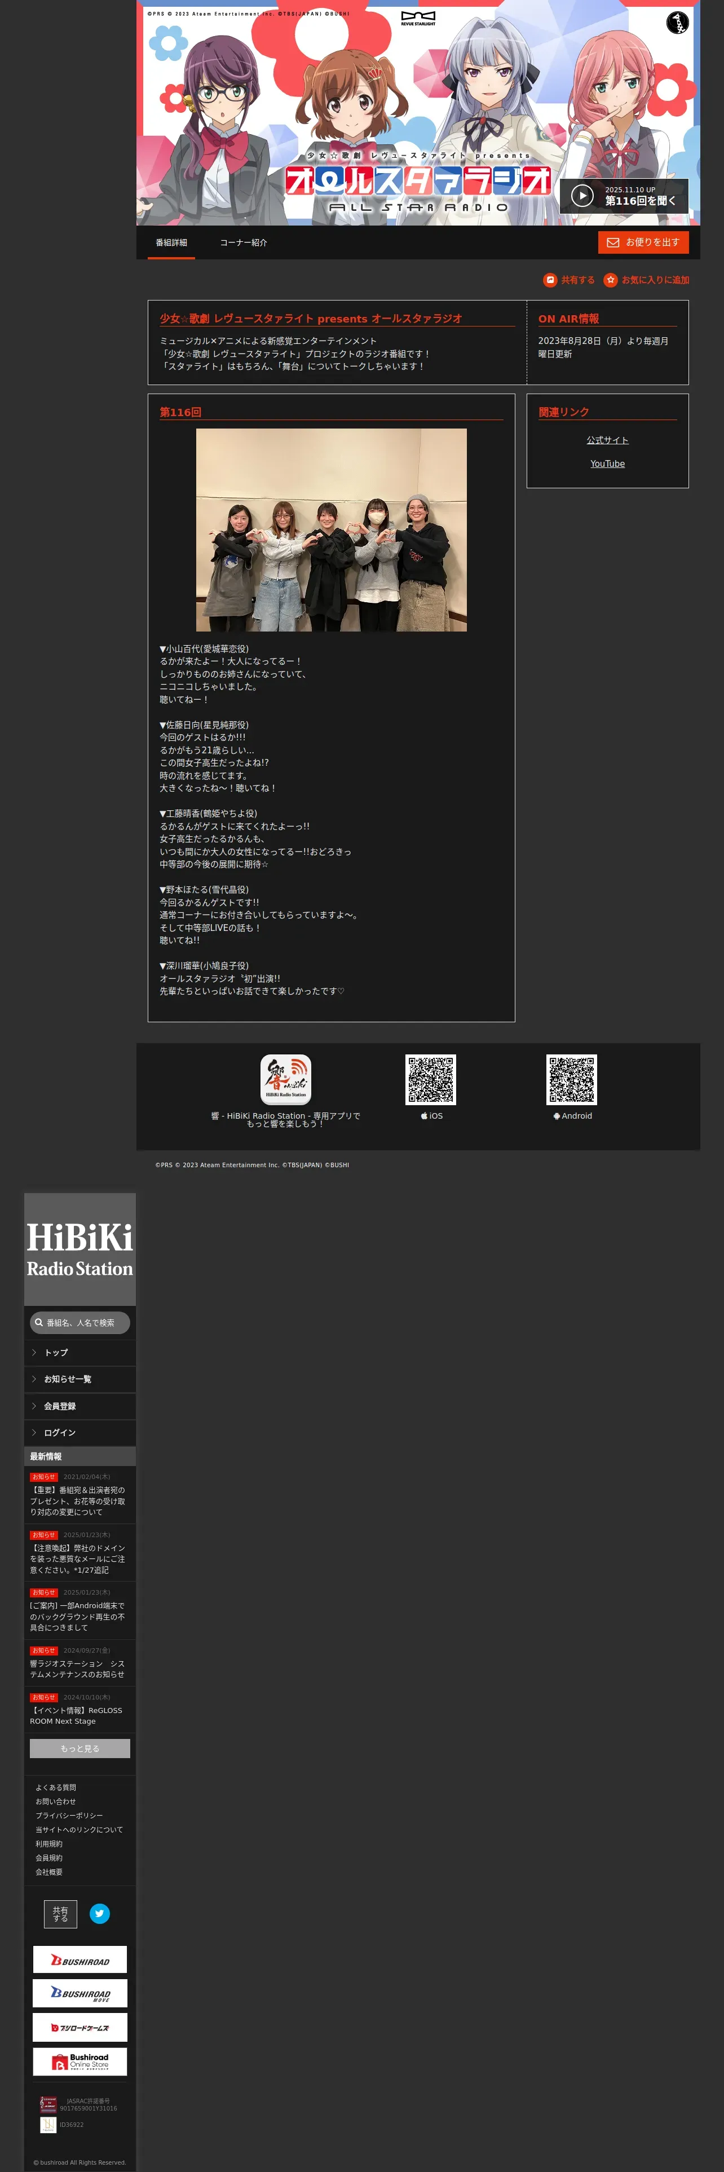This screenshot has width=724, height=2172.
Task: Open the red Bushiroad logo banner
Action: click(80, 1959)
